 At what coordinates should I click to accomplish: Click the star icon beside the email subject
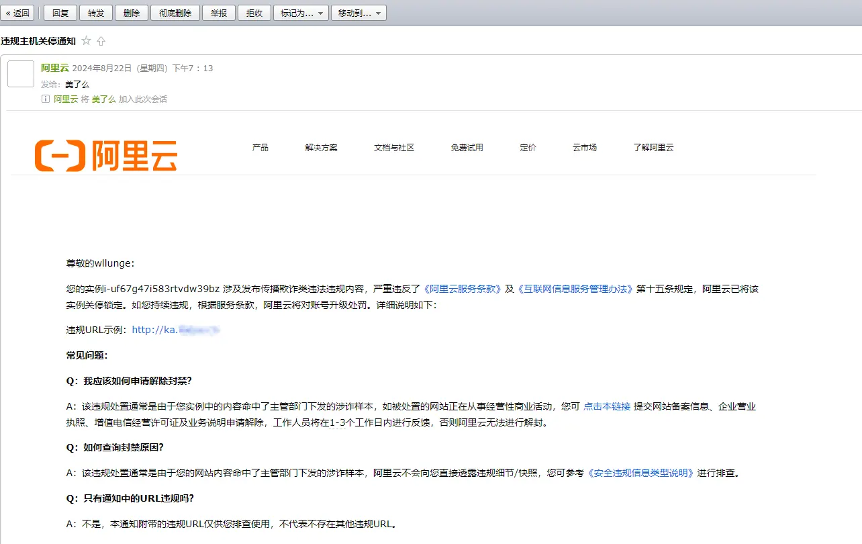(x=86, y=41)
